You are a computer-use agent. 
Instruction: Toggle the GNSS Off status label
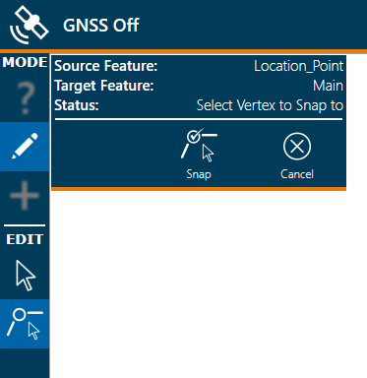click(101, 26)
